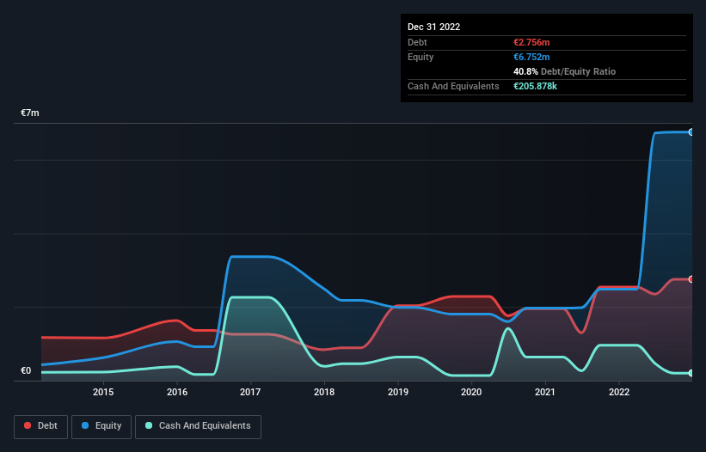Click the 2016 x-axis label
The height and width of the screenshot is (452, 706).
pos(177,392)
